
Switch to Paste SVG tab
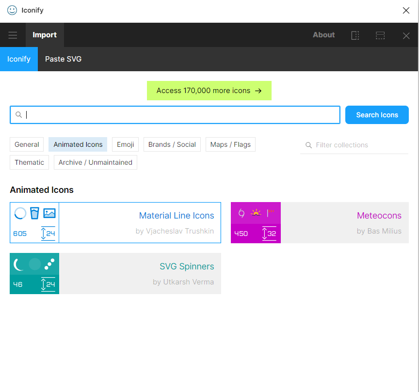pyautogui.click(x=64, y=59)
